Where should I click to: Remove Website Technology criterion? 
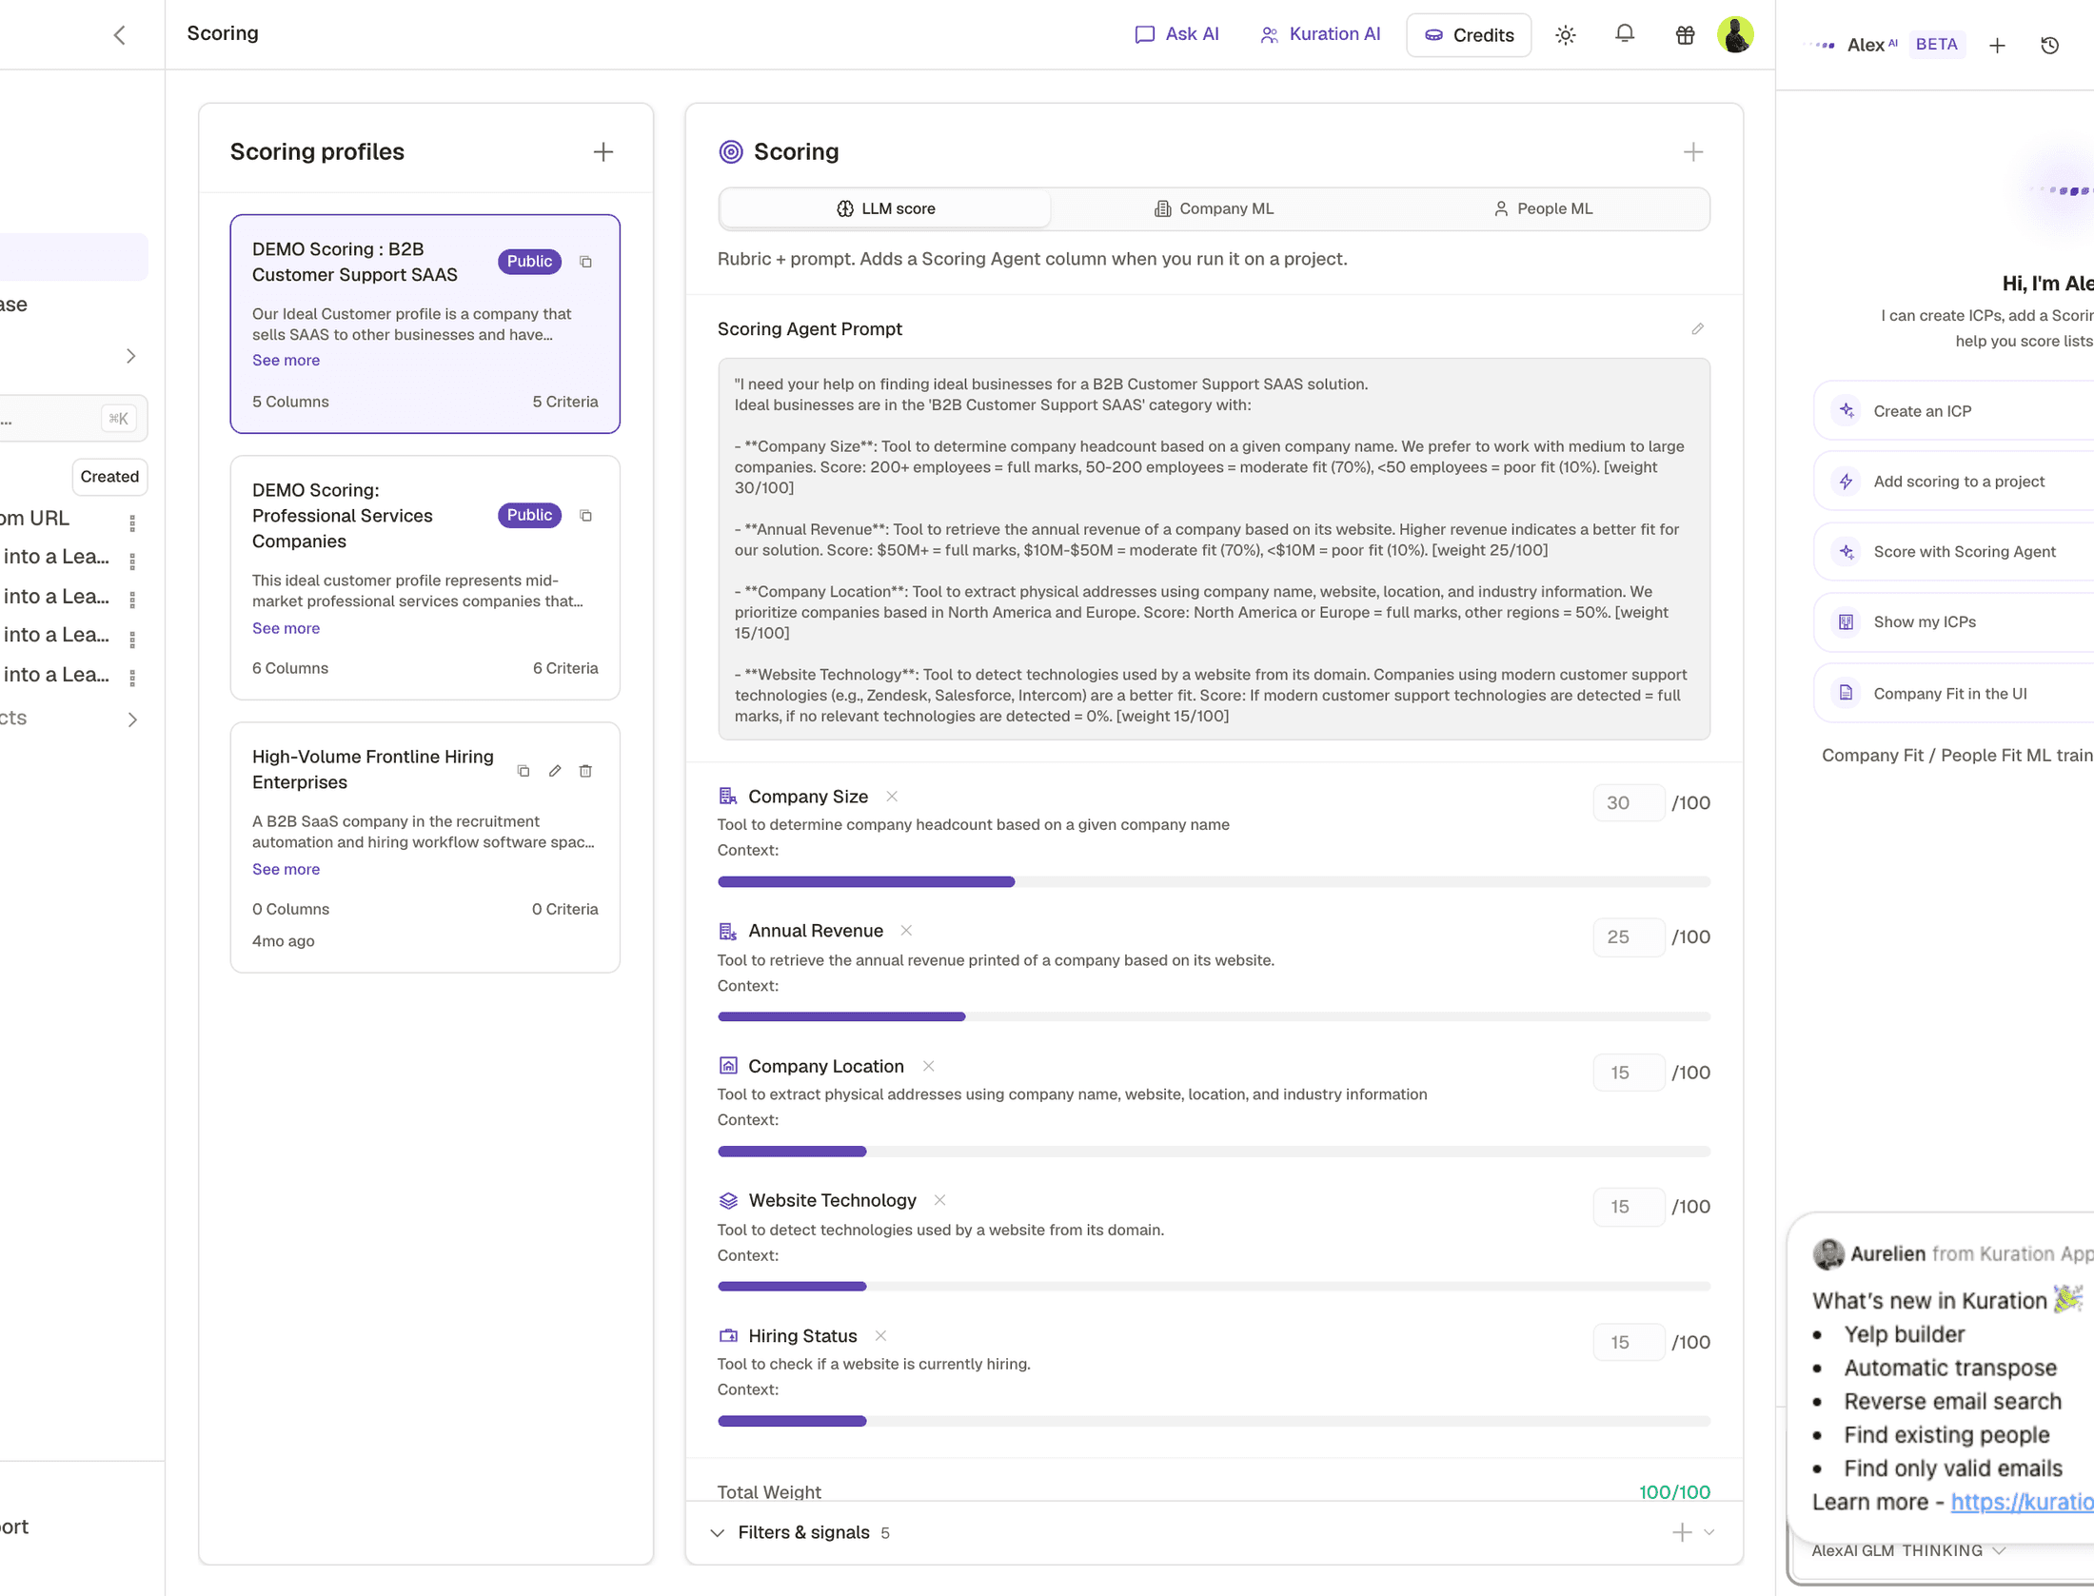coord(939,1201)
